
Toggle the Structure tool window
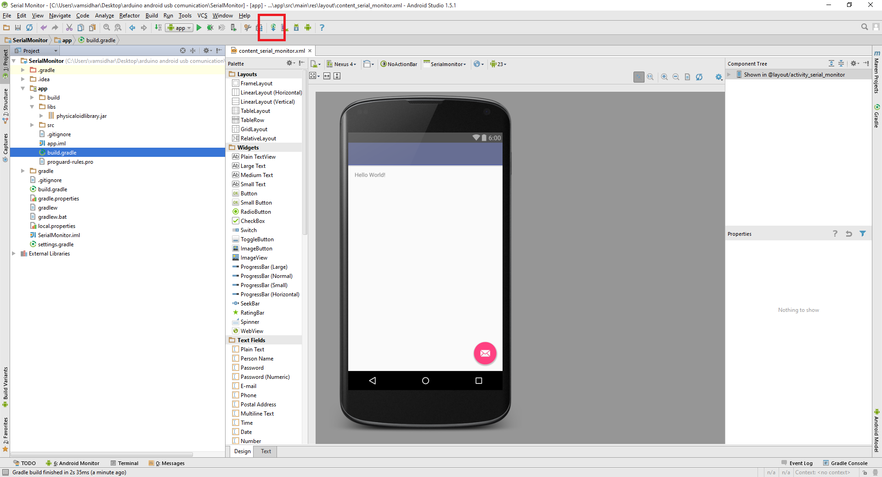point(5,106)
